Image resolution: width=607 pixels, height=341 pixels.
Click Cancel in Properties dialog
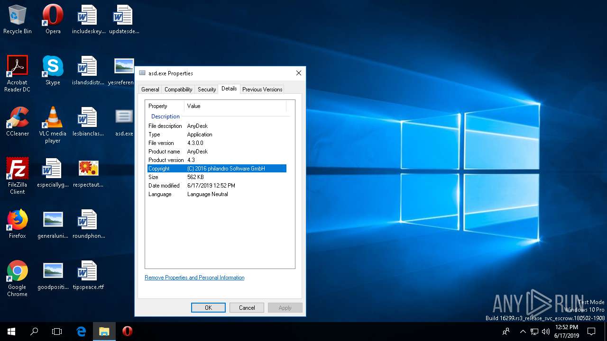pyautogui.click(x=247, y=307)
